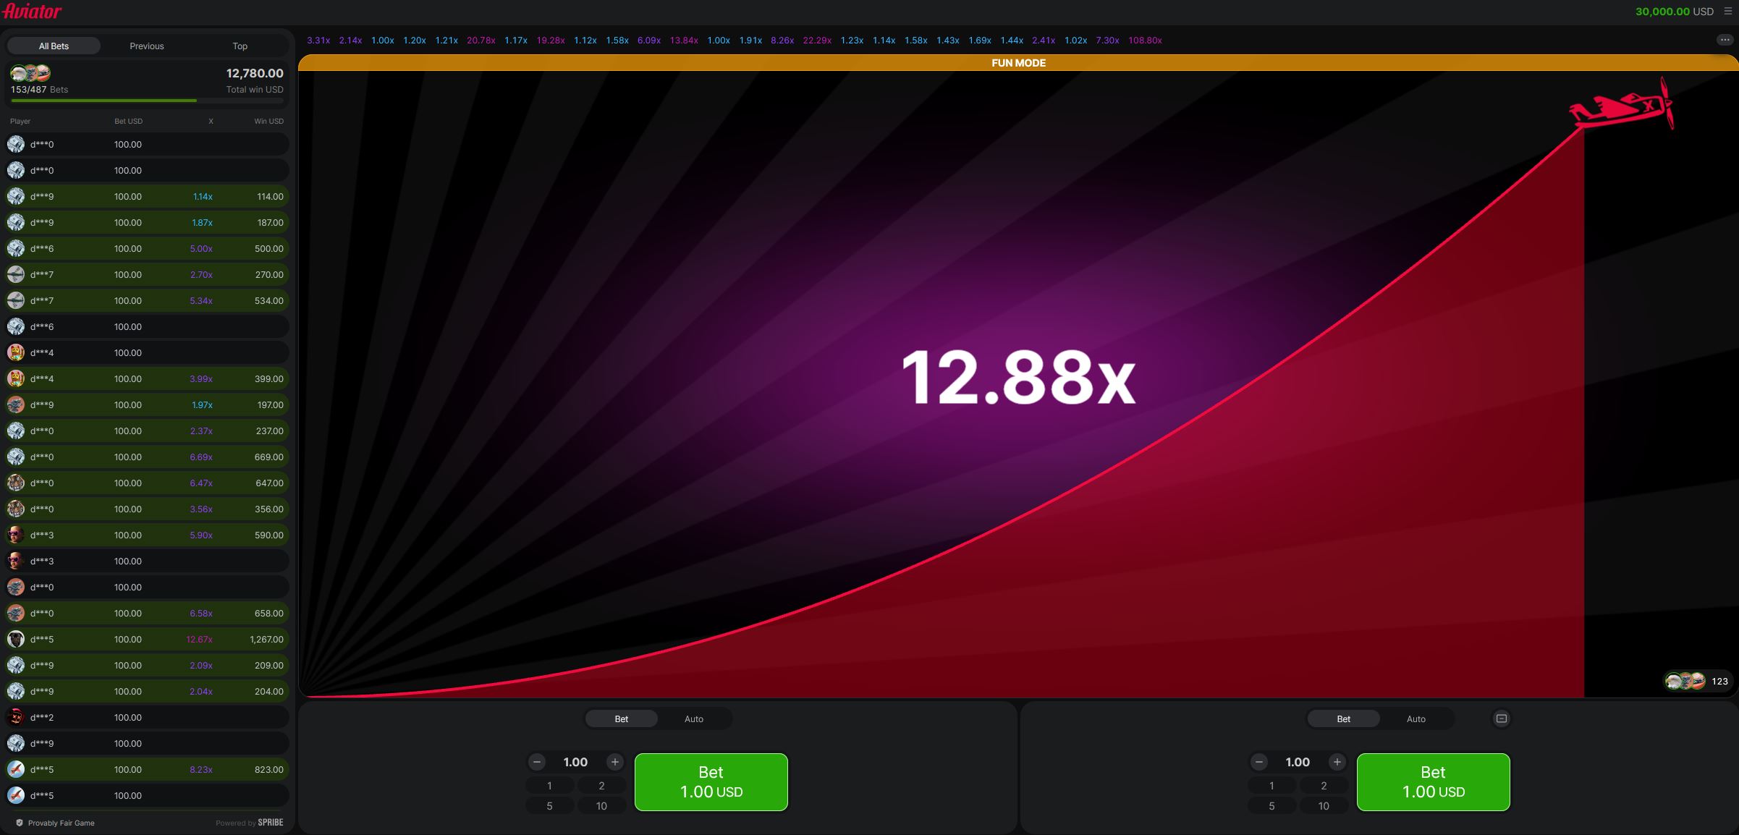Select Auto mode in right panel
This screenshot has width=1739, height=835.
(1416, 719)
